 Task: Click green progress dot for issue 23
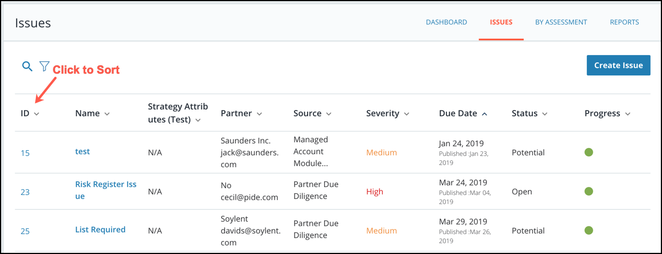pyautogui.click(x=589, y=191)
